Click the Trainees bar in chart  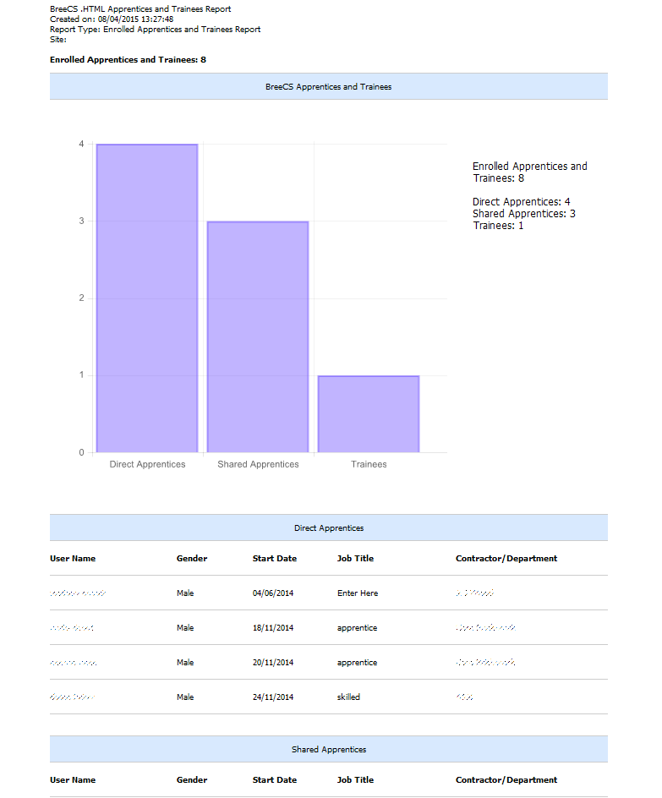click(369, 413)
